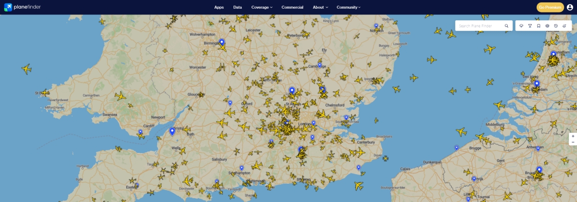The height and width of the screenshot is (202, 577).
Task: Open the weather layer cloud icon
Action: pyautogui.click(x=521, y=26)
